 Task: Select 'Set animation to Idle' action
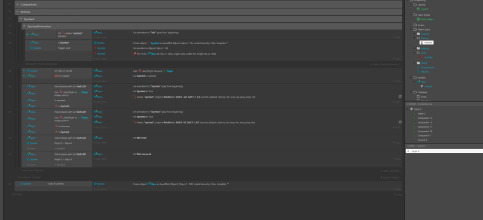156,33
